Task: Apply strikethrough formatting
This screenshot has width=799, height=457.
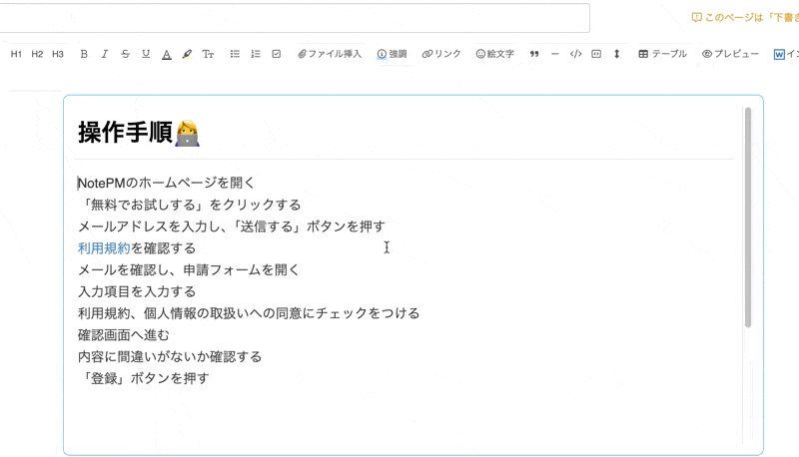Action: click(x=125, y=54)
